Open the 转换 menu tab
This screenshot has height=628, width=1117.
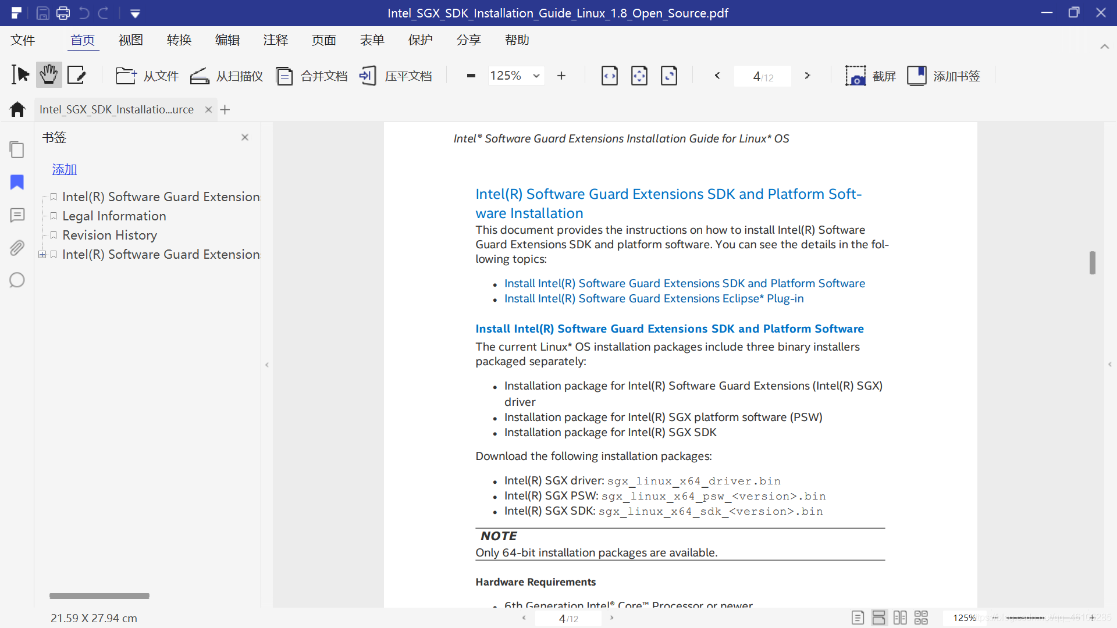click(179, 40)
